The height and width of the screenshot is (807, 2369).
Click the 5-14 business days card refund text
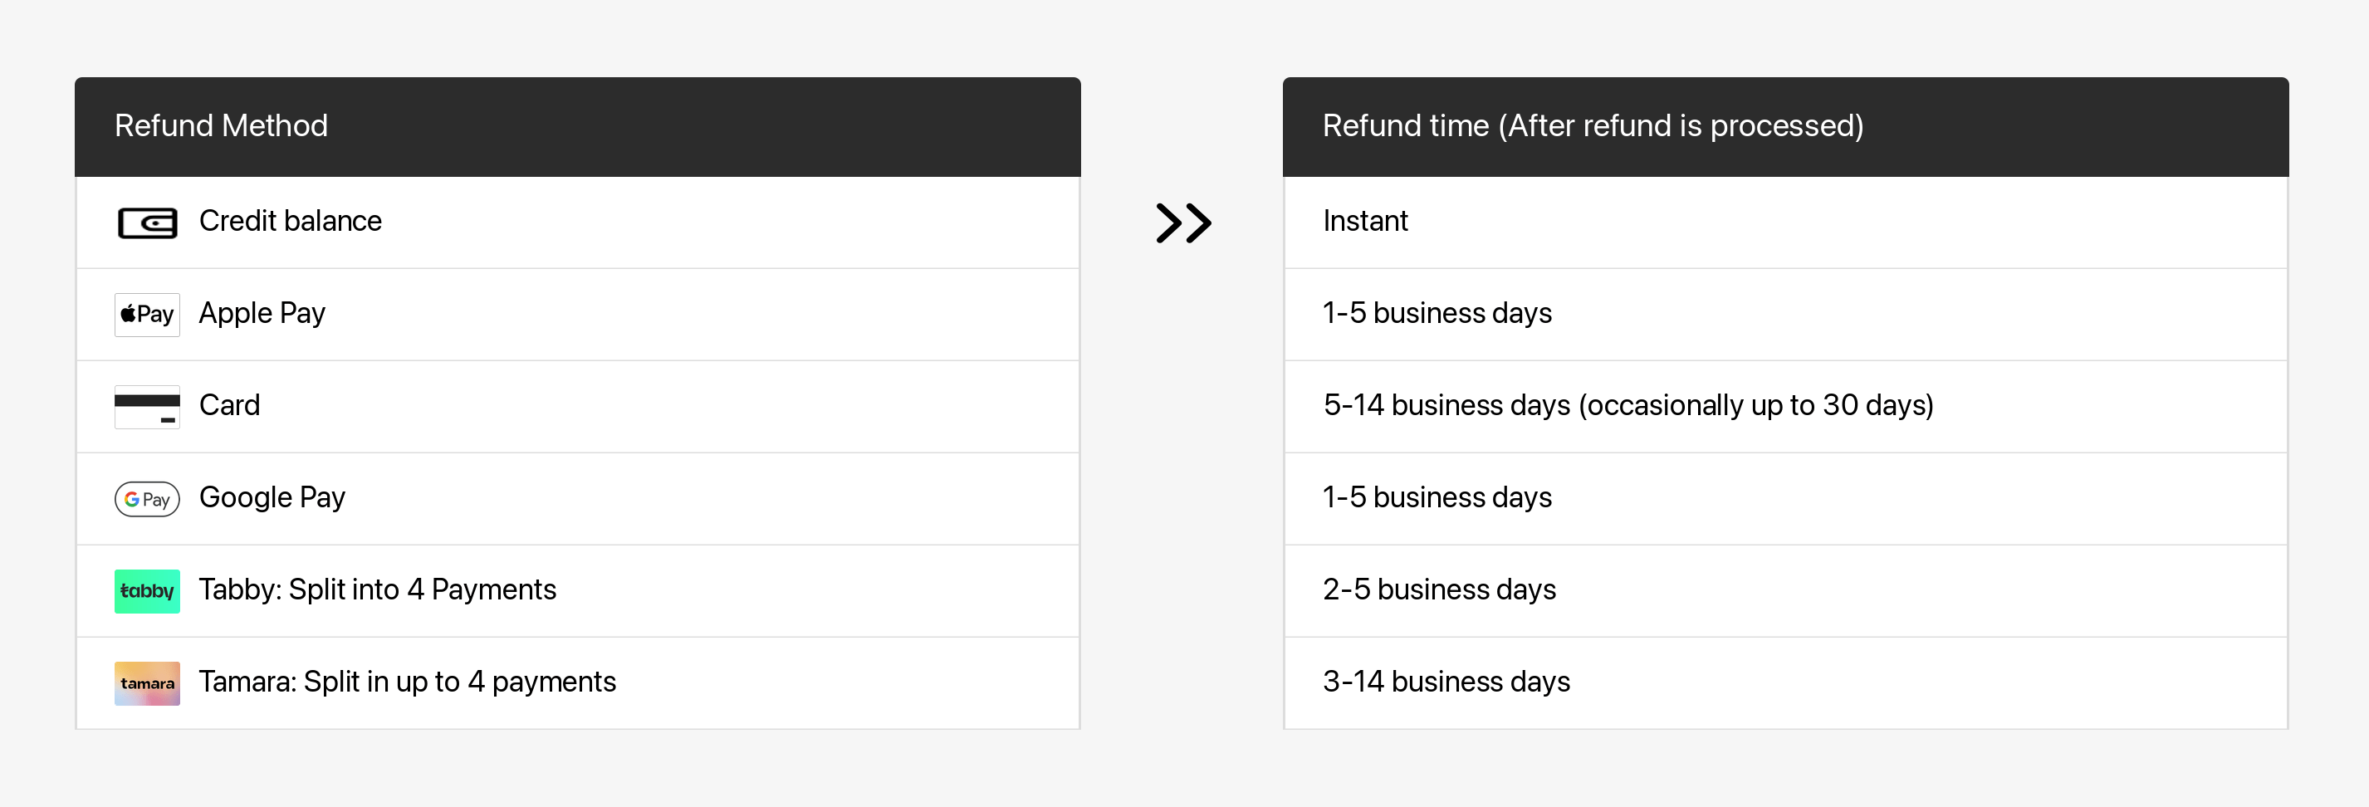pyautogui.click(x=1627, y=405)
